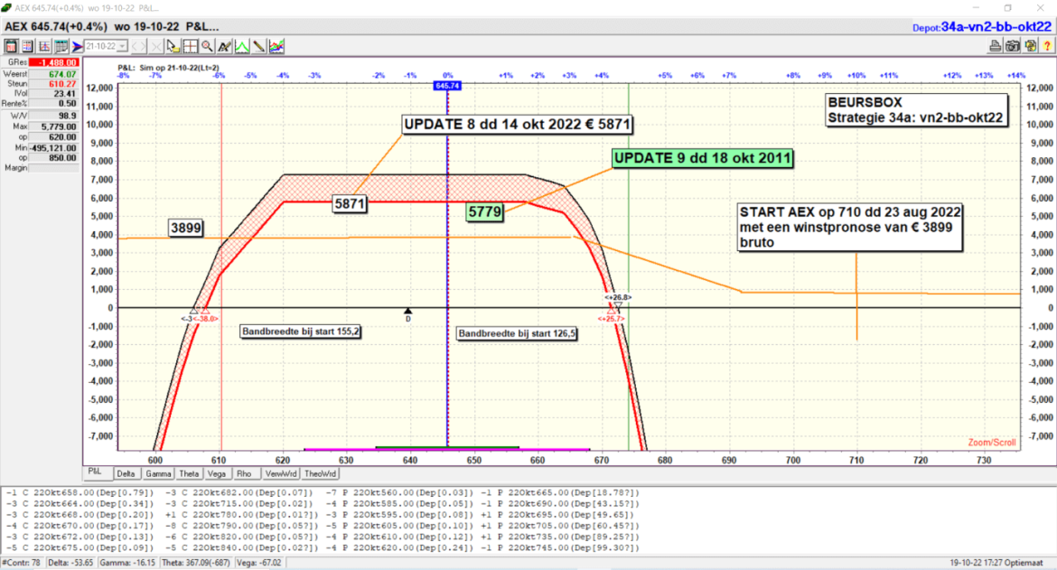1057x570 pixels.
Task: Click the black 'D' triangle marker on axis
Action: [x=407, y=313]
